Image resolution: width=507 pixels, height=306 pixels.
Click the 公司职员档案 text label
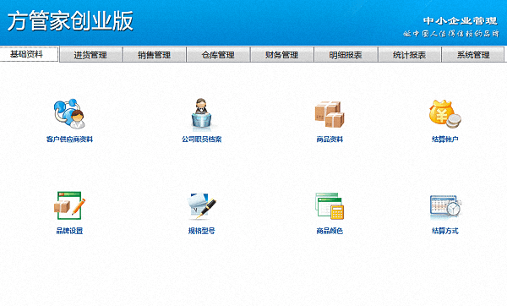(x=201, y=139)
